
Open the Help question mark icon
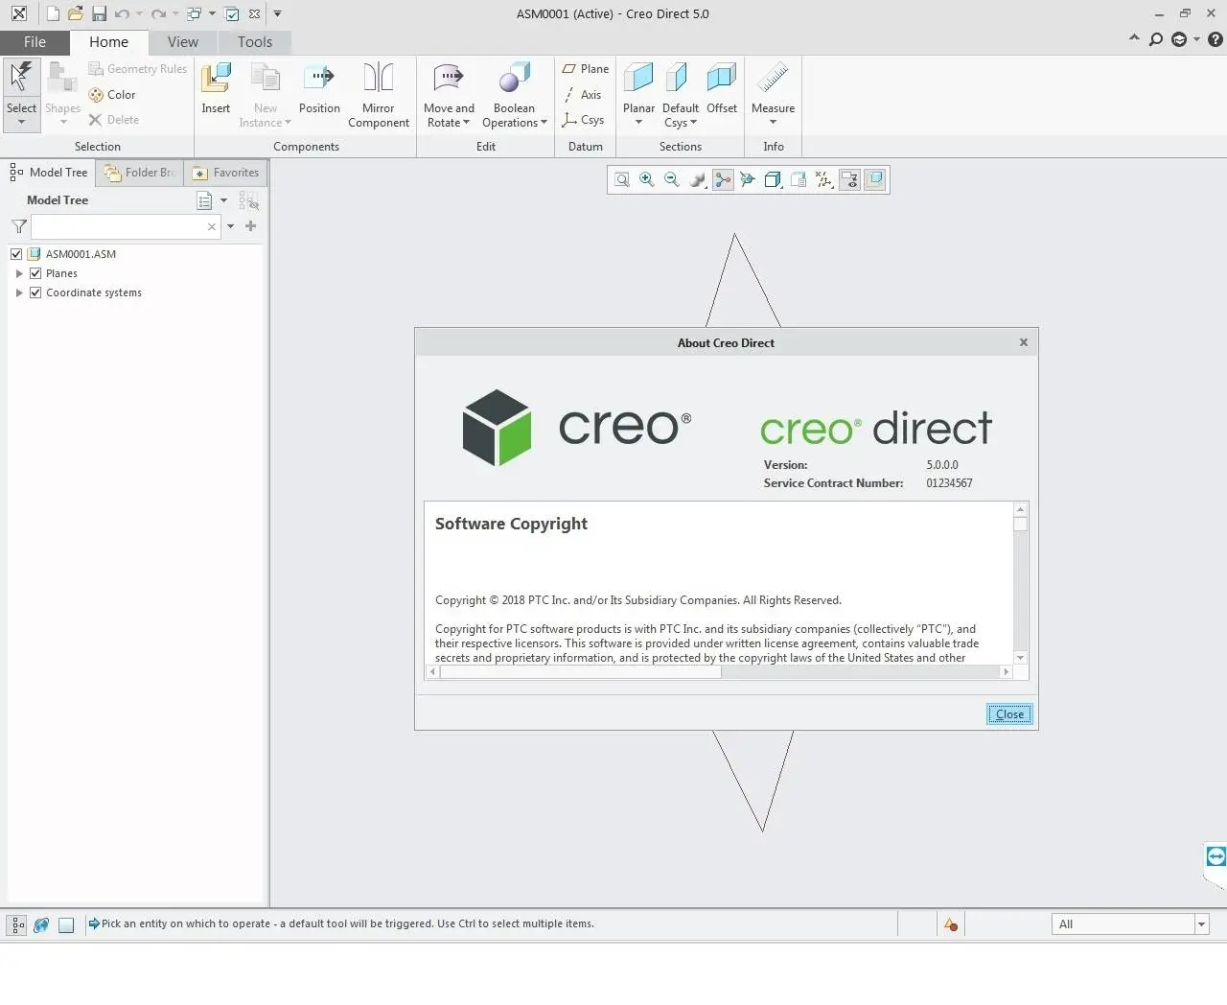[1215, 39]
